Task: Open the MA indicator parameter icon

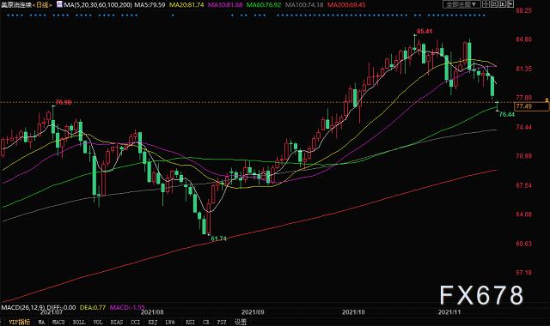Action: [x=59, y=4]
